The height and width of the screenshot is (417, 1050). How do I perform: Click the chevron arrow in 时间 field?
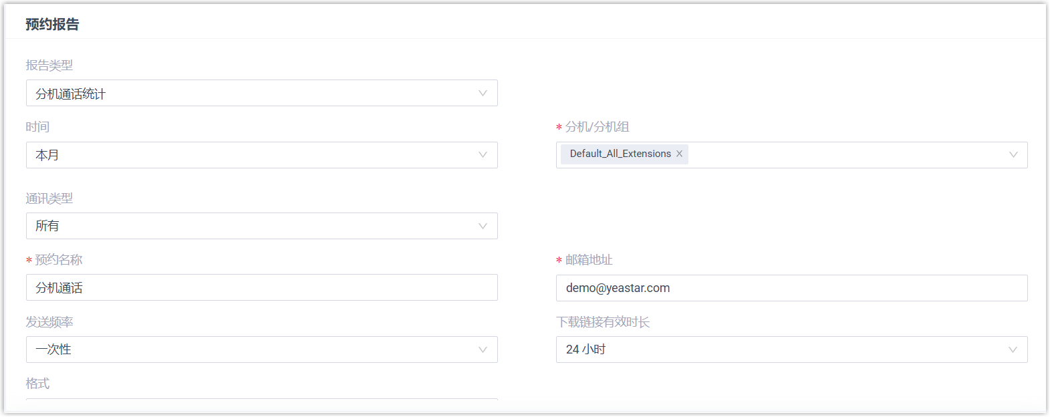[483, 155]
